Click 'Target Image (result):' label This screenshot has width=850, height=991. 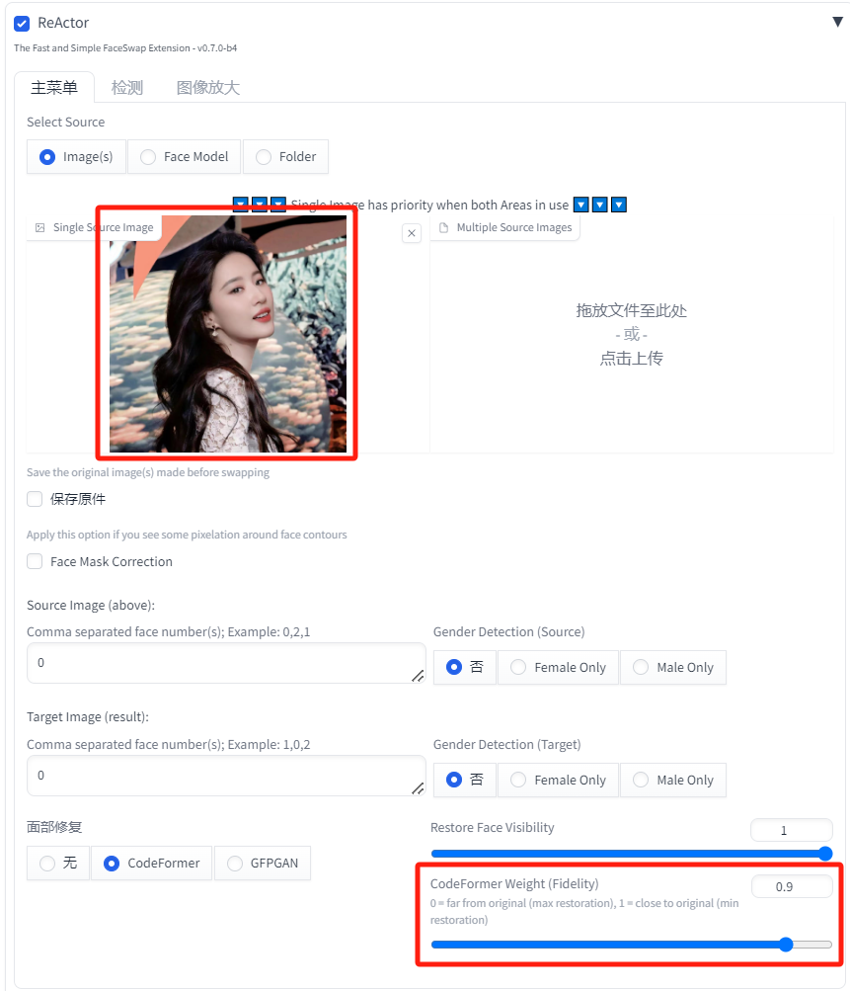click(x=88, y=716)
